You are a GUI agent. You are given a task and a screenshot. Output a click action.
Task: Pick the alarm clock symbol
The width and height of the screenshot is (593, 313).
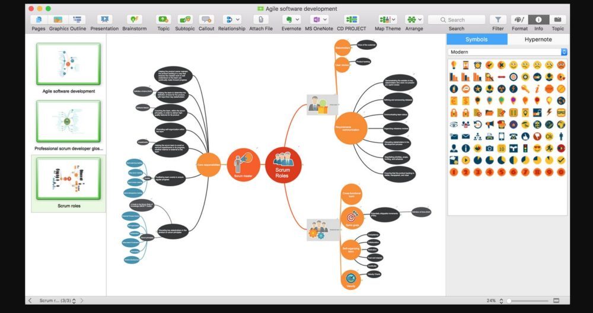477,65
